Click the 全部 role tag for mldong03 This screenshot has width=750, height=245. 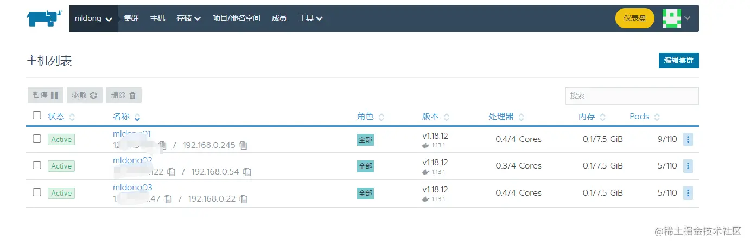(365, 193)
